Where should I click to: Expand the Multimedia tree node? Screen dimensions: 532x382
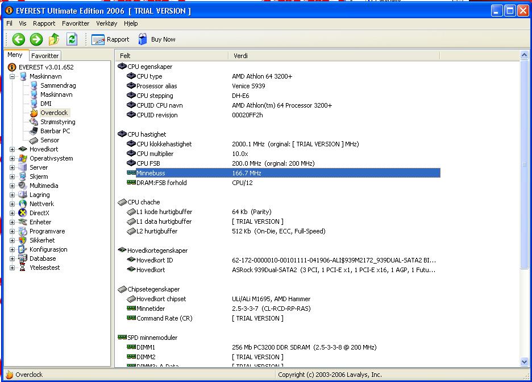pyautogui.click(x=12, y=186)
